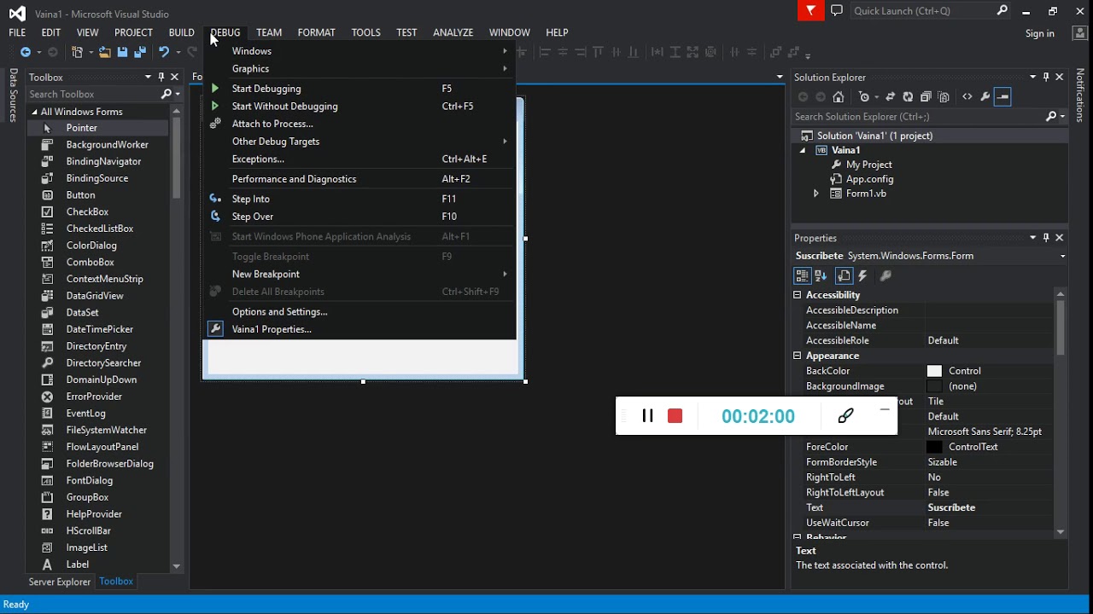Viewport: 1093px width, 614px height.
Task: Click the ForeColor ControlText black swatch
Action: tap(934, 447)
